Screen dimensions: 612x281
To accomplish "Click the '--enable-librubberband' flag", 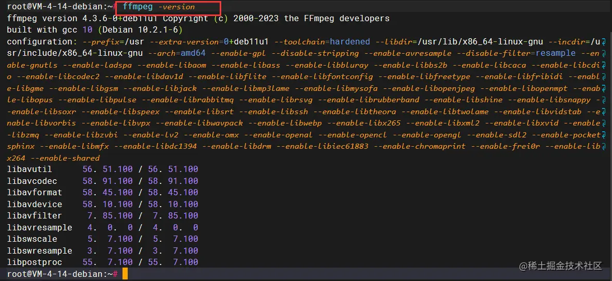I will 369,100.
